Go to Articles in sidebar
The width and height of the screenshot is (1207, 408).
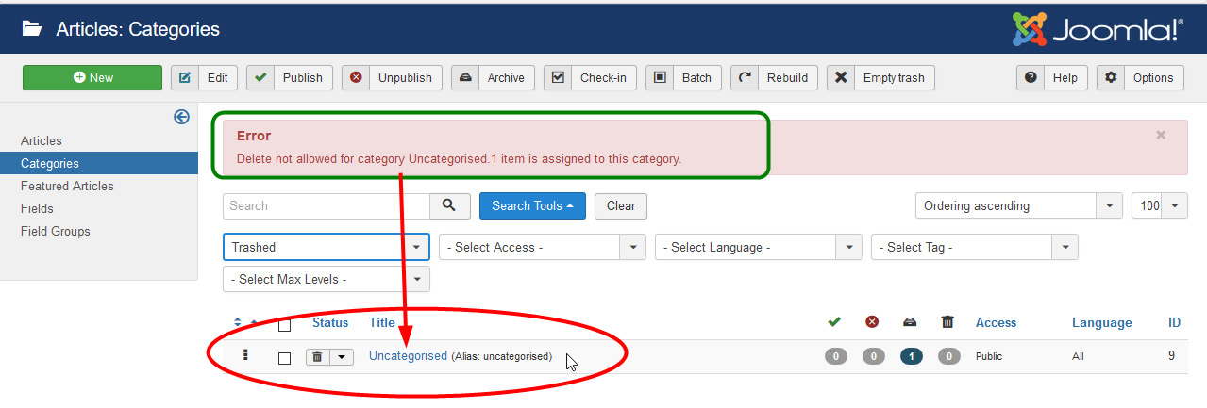coord(42,140)
